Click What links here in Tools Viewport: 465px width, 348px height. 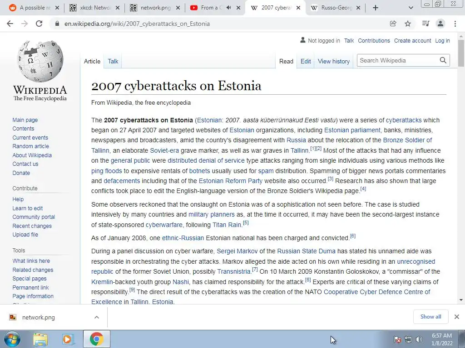pyautogui.click(x=31, y=261)
